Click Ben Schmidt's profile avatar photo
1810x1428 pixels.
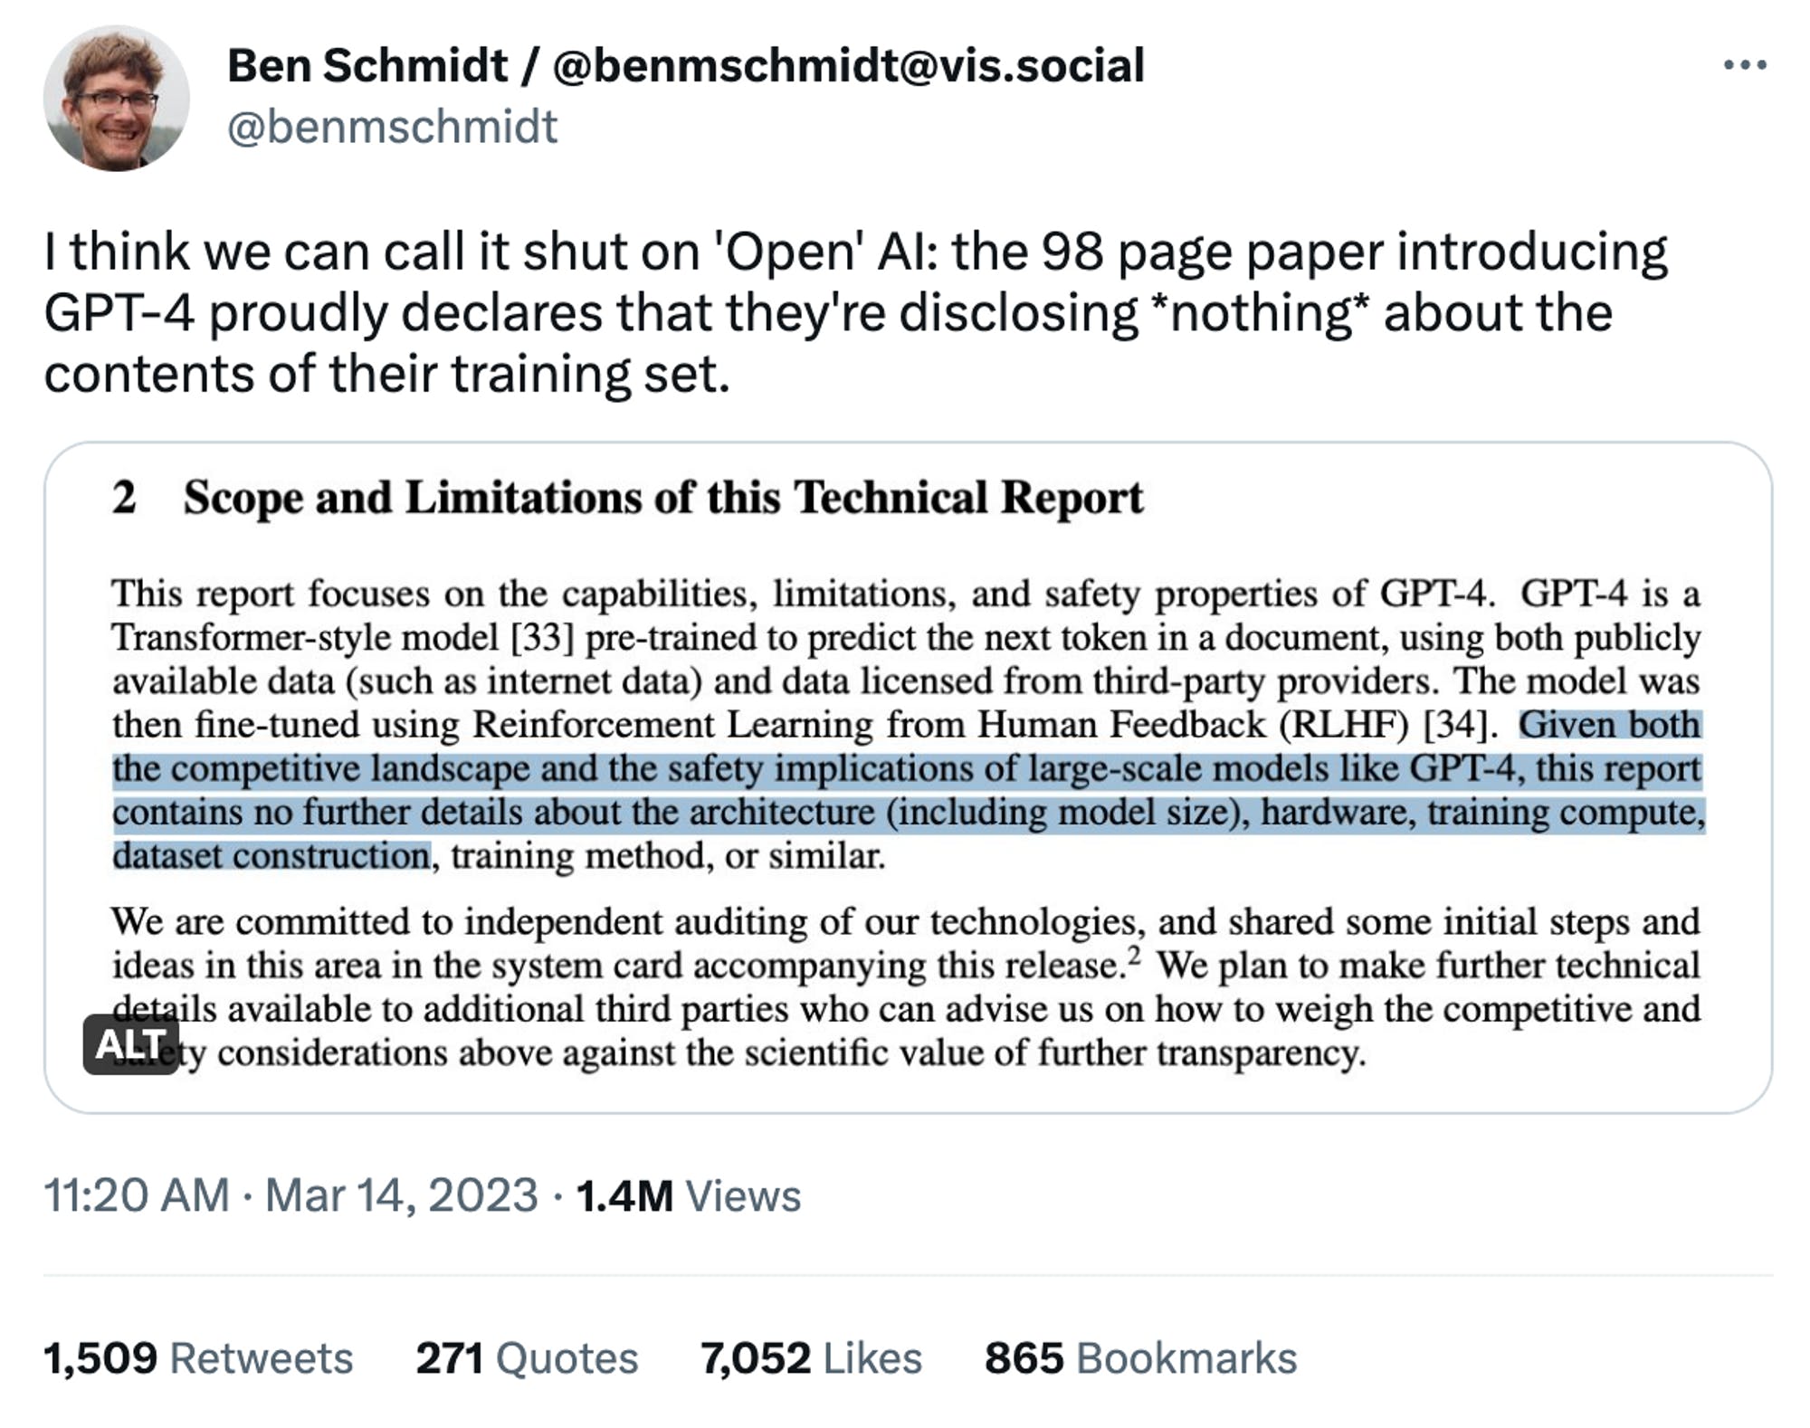[x=117, y=99]
